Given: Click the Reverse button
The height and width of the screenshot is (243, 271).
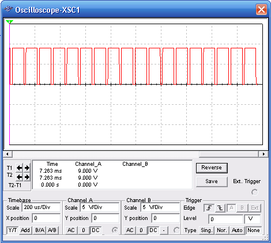Looking at the screenshot, I should [212, 168].
